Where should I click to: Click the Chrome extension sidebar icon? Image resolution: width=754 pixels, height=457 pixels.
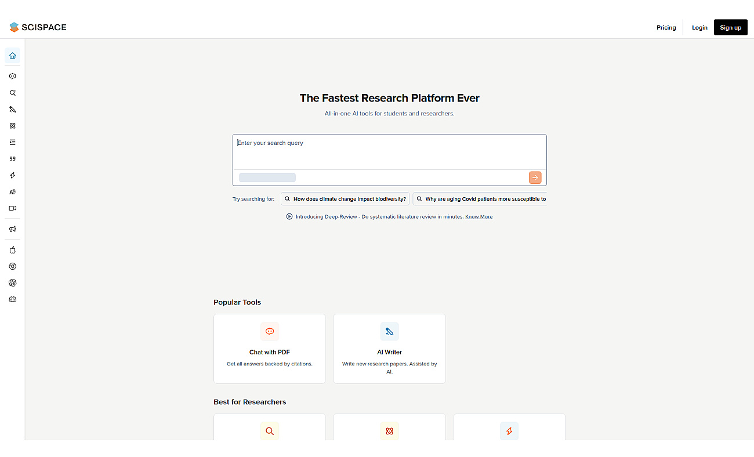pos(12,266)
